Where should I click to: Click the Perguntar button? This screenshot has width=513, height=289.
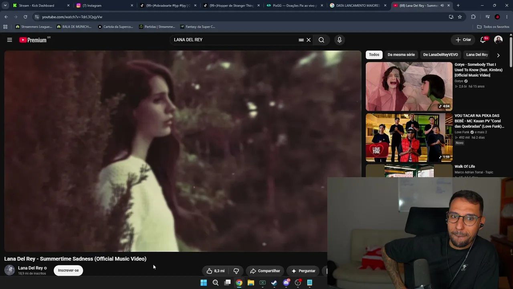[303, 271]
